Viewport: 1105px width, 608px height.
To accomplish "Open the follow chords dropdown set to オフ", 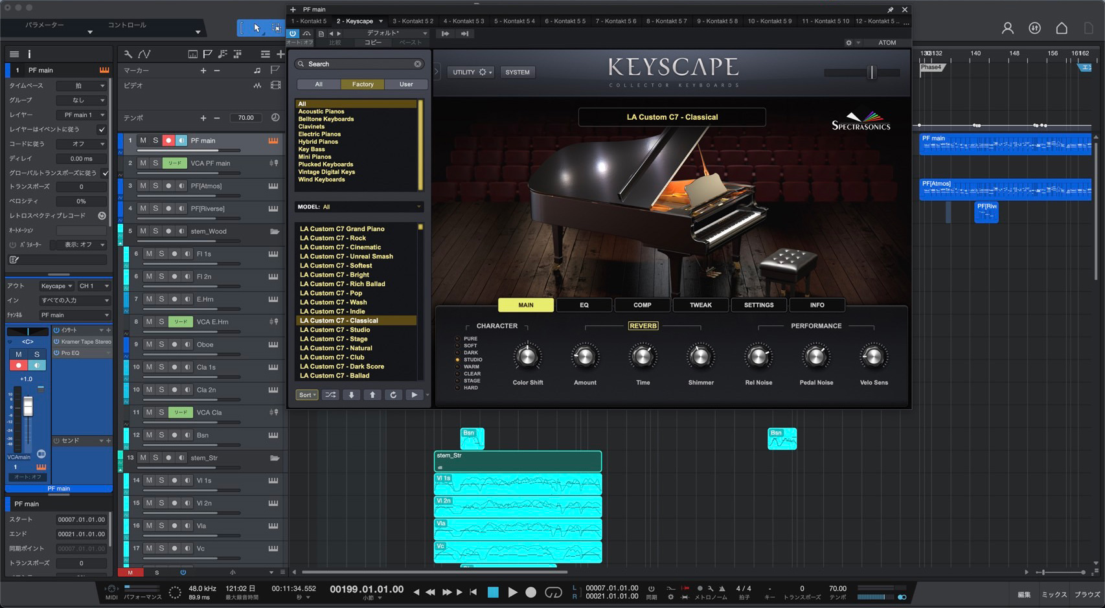I will [82, 144].
